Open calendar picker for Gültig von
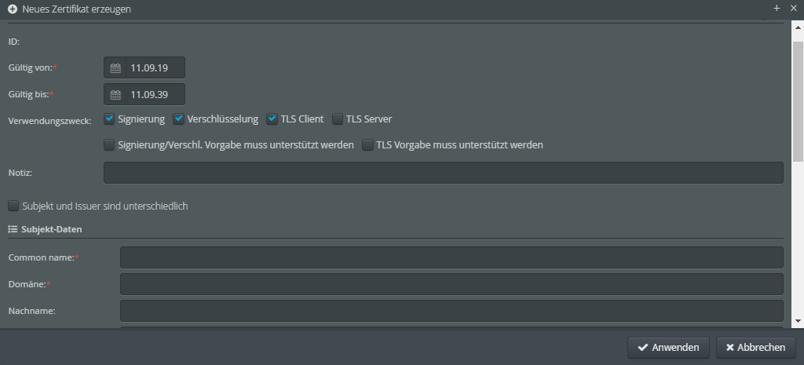Image resolution: width=804 pixels, height=365 pixels. [115, 68]
